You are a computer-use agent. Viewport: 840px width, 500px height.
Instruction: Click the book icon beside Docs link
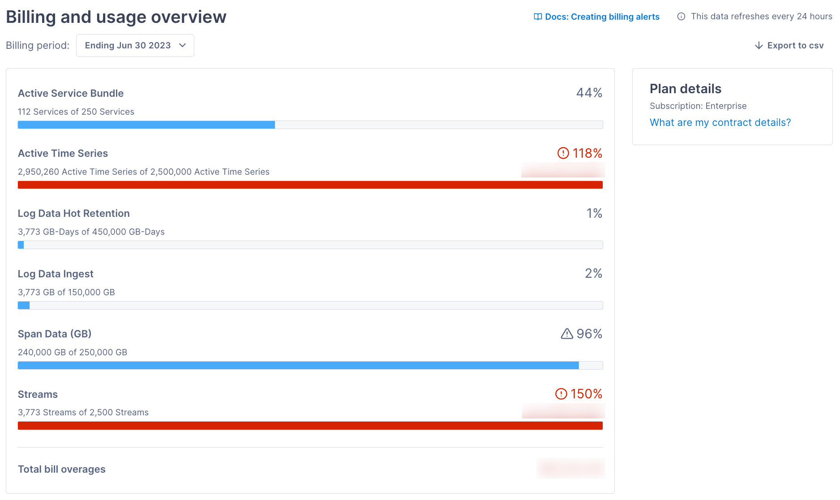click(538, 17)
